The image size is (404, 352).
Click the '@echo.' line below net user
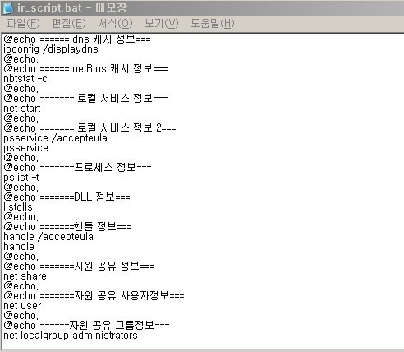tap(21, 316)
